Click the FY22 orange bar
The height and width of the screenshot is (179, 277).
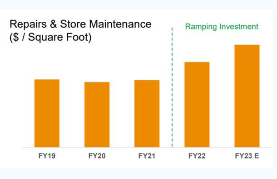tap(197, 105)
